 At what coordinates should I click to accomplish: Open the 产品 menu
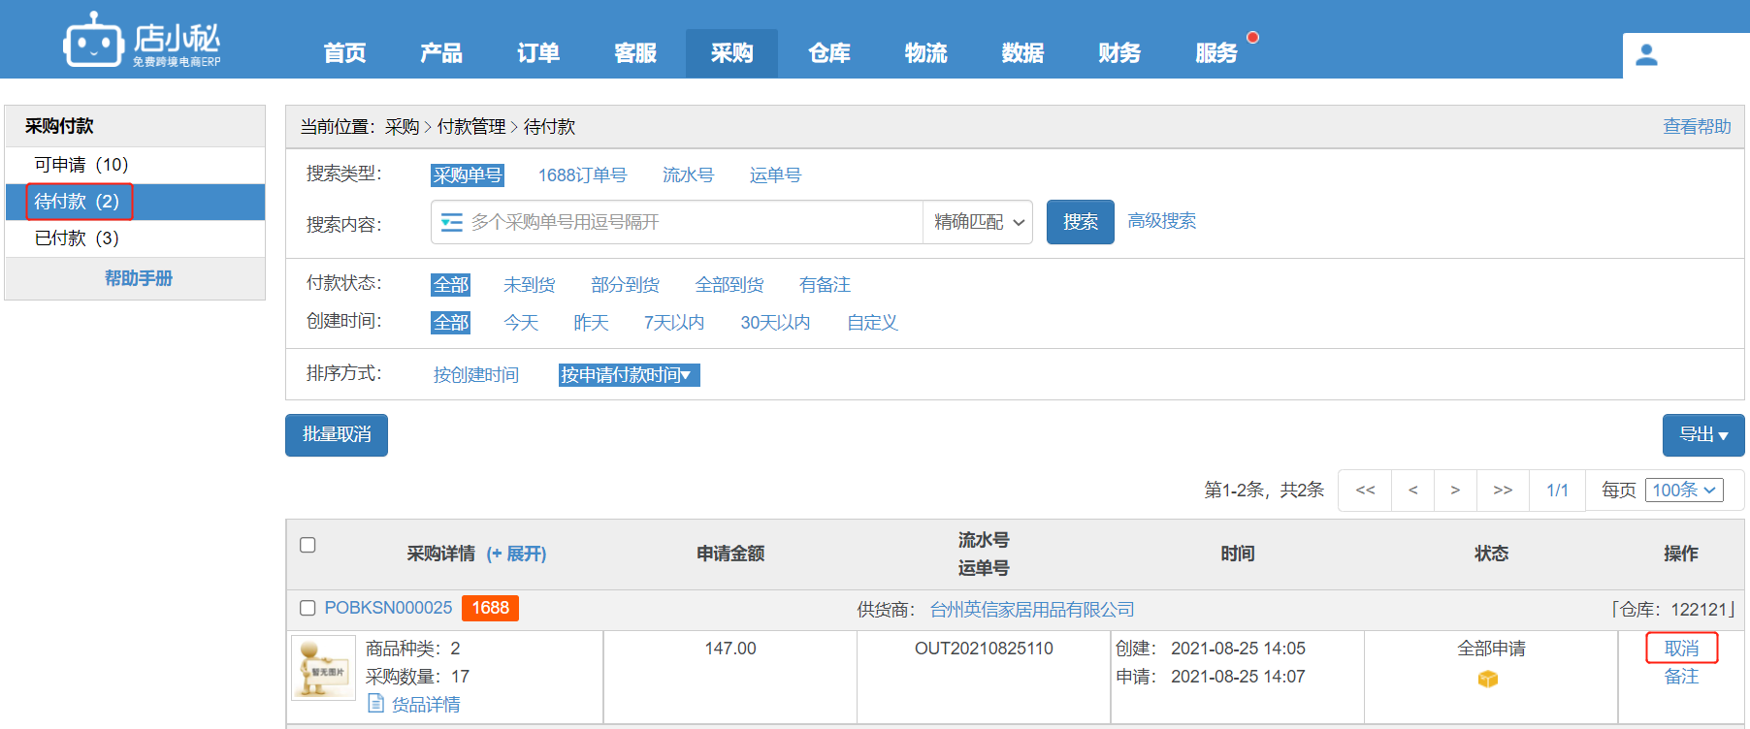coord(441,53)
